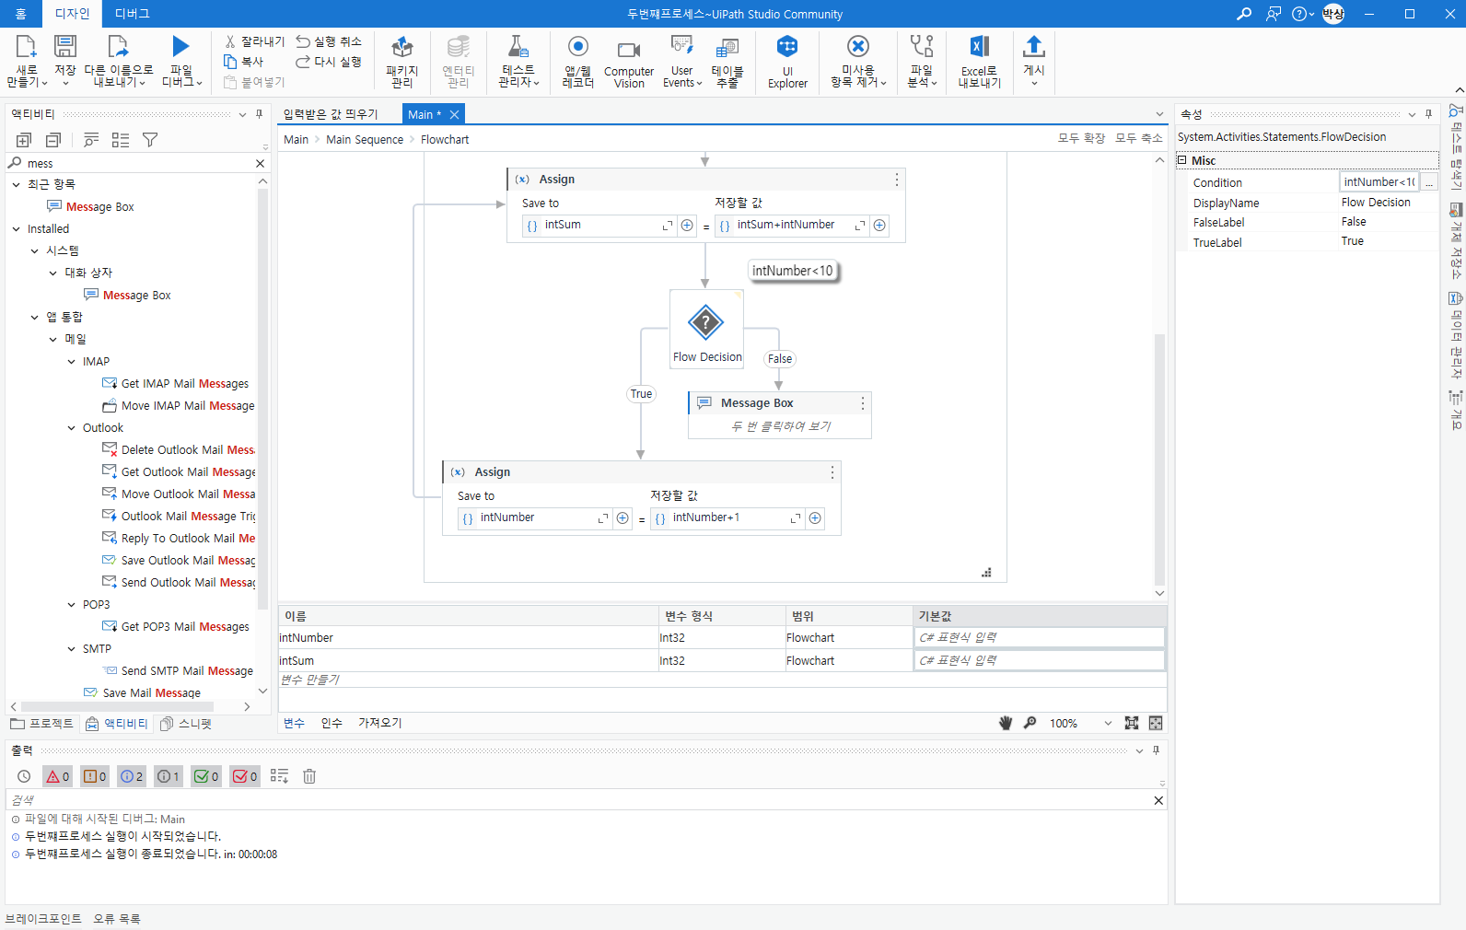This screenshot has height=930, width=1466.
Task: Click the magnifier zoom tool under the designer
Action: 1030,723
